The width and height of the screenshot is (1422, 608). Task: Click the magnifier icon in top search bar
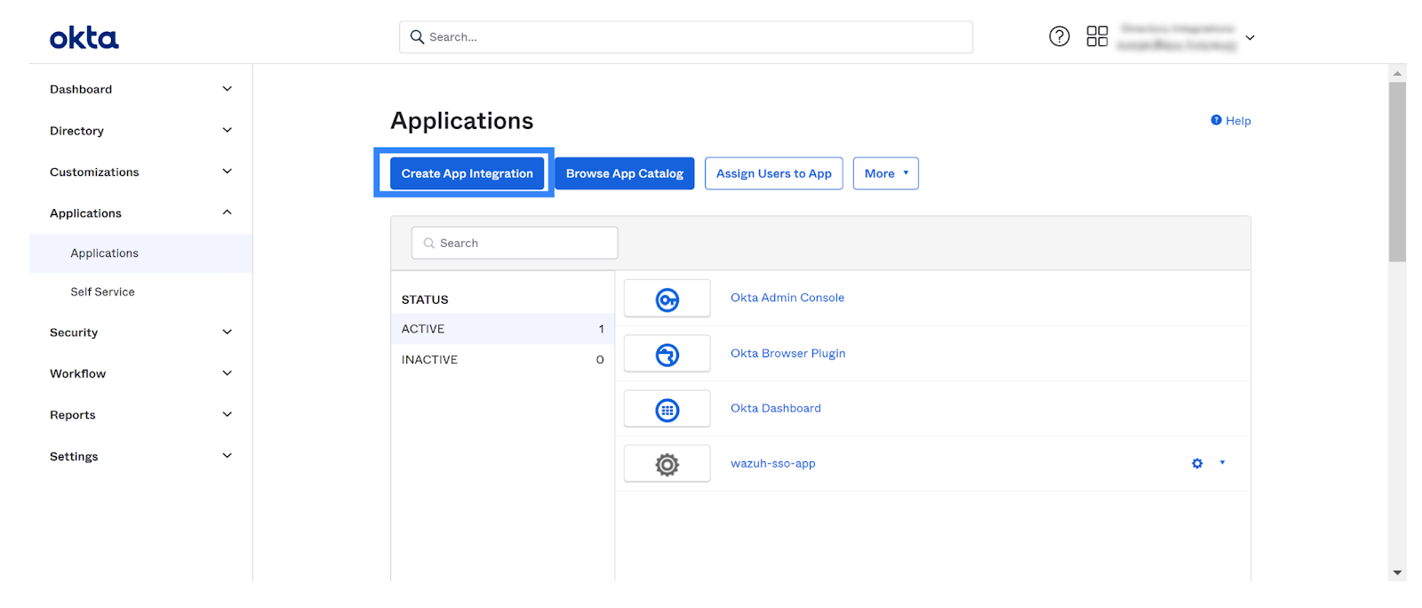[417, 36]
